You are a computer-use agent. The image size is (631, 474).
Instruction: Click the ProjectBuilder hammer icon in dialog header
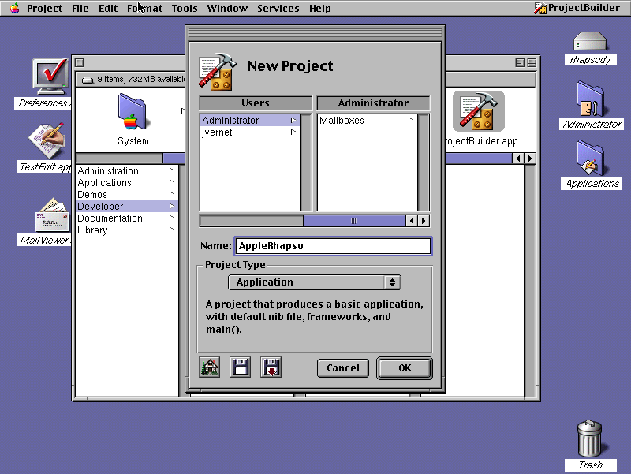click(218, 71)
